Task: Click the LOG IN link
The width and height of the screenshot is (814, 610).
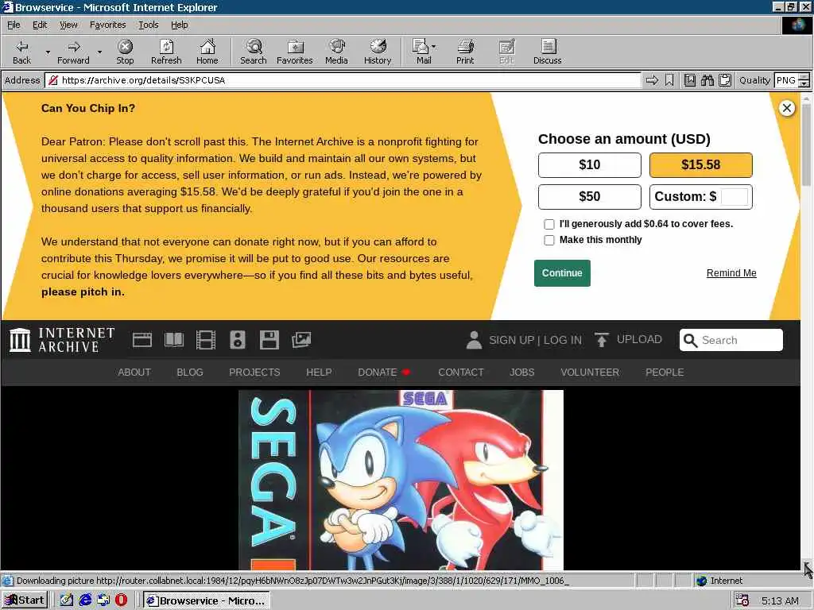Action: click(563, 340)
